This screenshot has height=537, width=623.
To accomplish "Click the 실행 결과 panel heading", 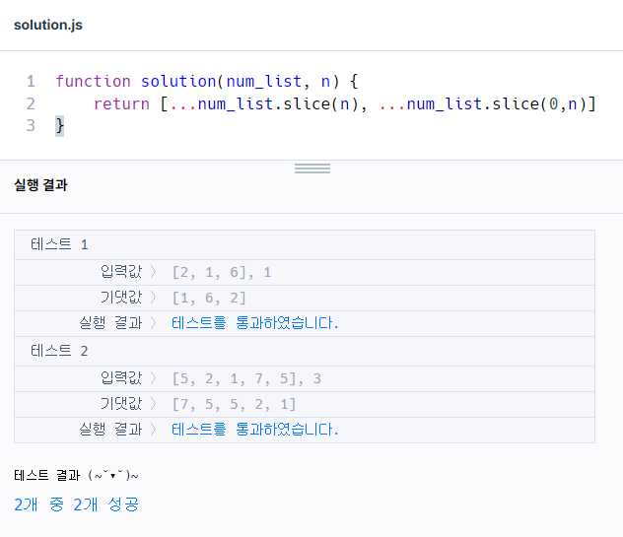I will point(40,185).
